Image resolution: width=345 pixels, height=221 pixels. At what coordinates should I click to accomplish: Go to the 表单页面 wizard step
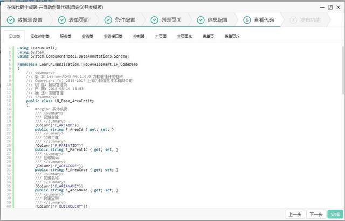click(x=76, y=20)
